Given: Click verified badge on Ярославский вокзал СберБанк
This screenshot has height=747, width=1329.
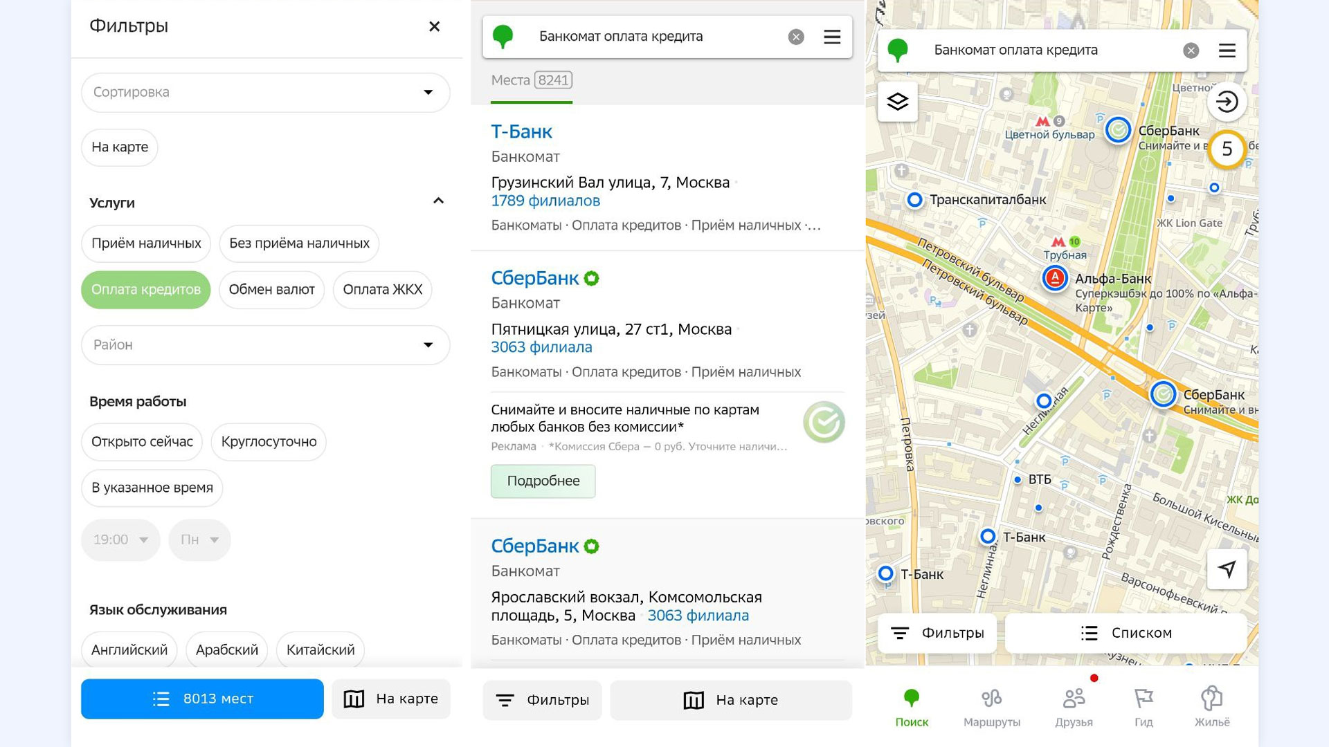Looking at the screenshot, I should click(592, 546).
